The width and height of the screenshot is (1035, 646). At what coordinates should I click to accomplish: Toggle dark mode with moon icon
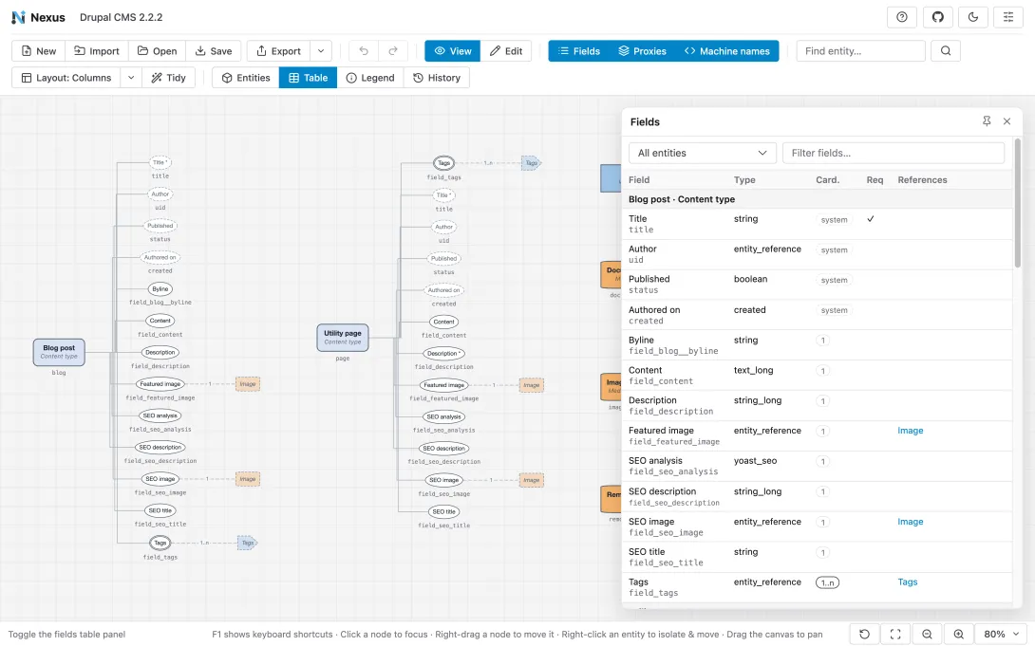click(973, 17)
